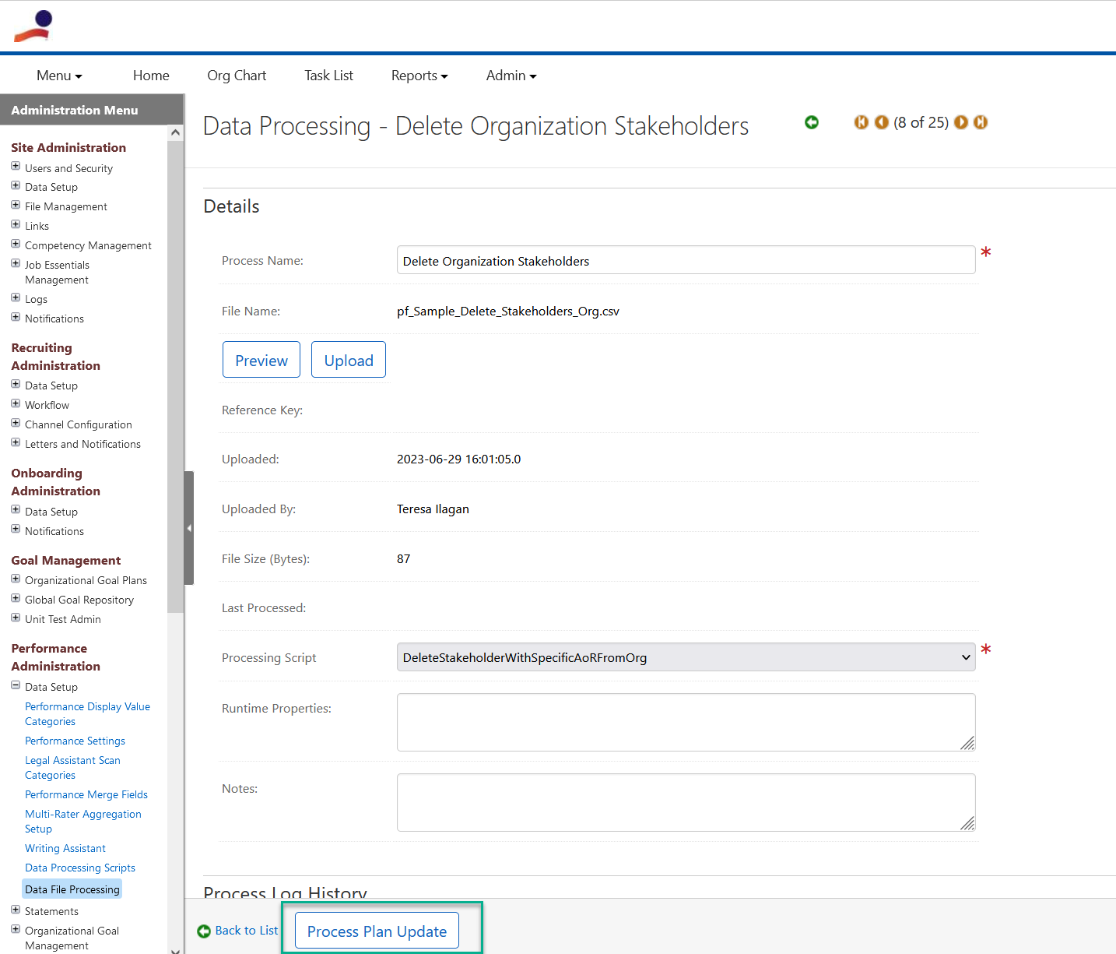Expand Links tree node
Image resolution: width=1116 pixels, height=954 pixels.
click(16, 224)
